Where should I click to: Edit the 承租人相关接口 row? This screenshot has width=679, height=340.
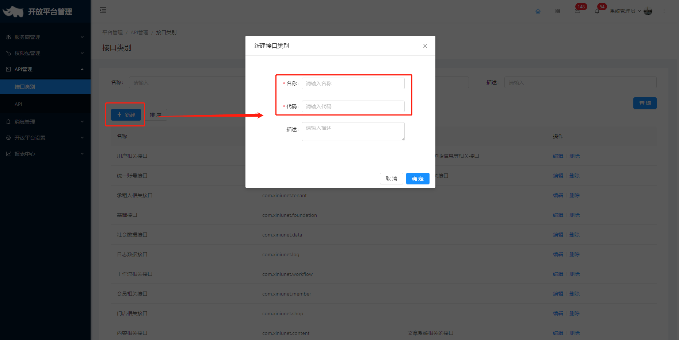point(558,195)
